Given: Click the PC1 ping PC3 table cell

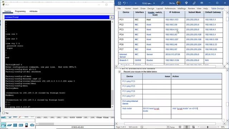Looking at the screenshot, I should 132,81.
